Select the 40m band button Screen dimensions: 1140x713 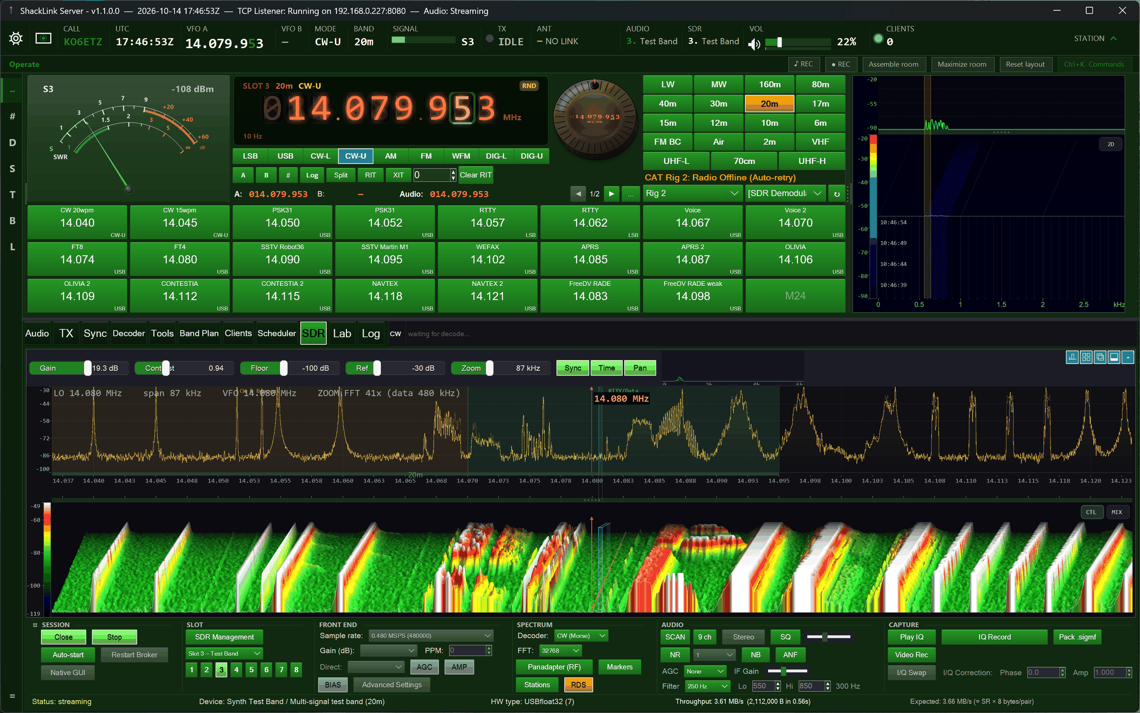(x=668, y=104)
